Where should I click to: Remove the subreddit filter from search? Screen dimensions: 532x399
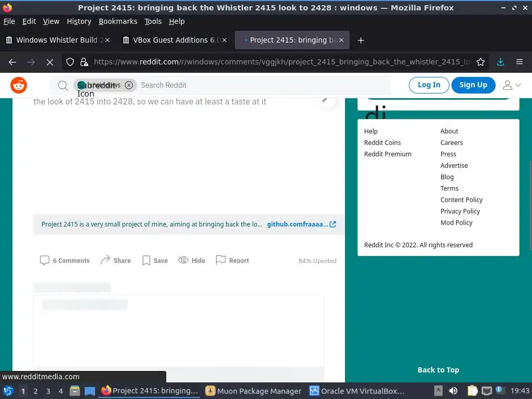(129, 85)
